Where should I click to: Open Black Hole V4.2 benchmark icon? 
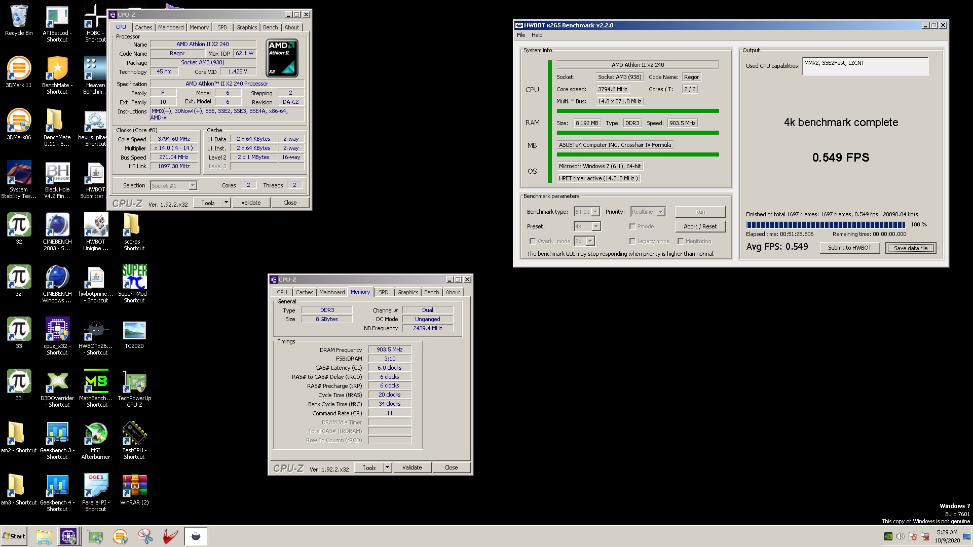[x=57, y=179]
